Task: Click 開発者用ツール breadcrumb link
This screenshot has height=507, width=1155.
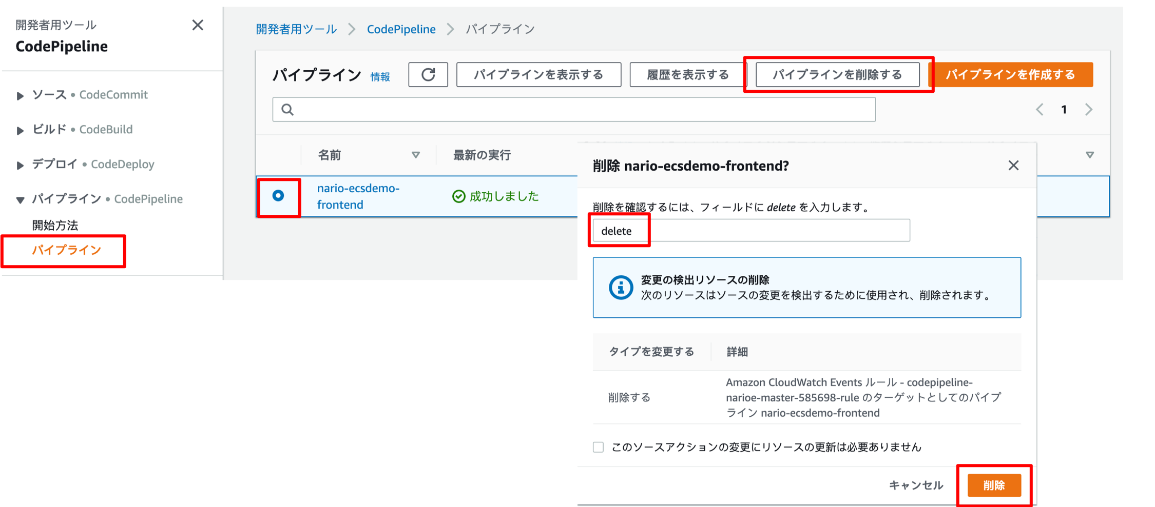Action: click(x=296, y=29)
